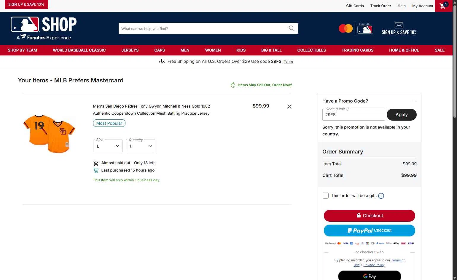This screenshot has width=457, height=280.
Task: Open the Sale menu
Action: click(x=440, y=50)
